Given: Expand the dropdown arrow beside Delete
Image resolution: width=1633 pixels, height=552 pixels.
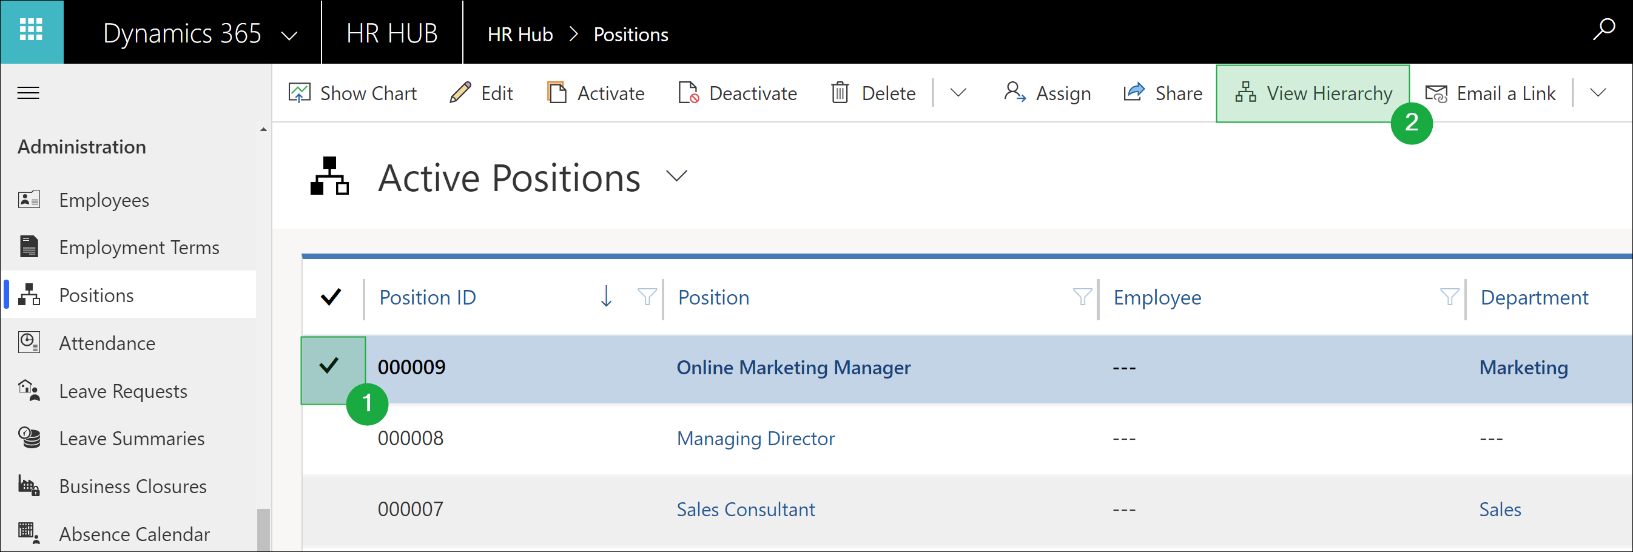Looking at the screenshot, I should point(958,93).
